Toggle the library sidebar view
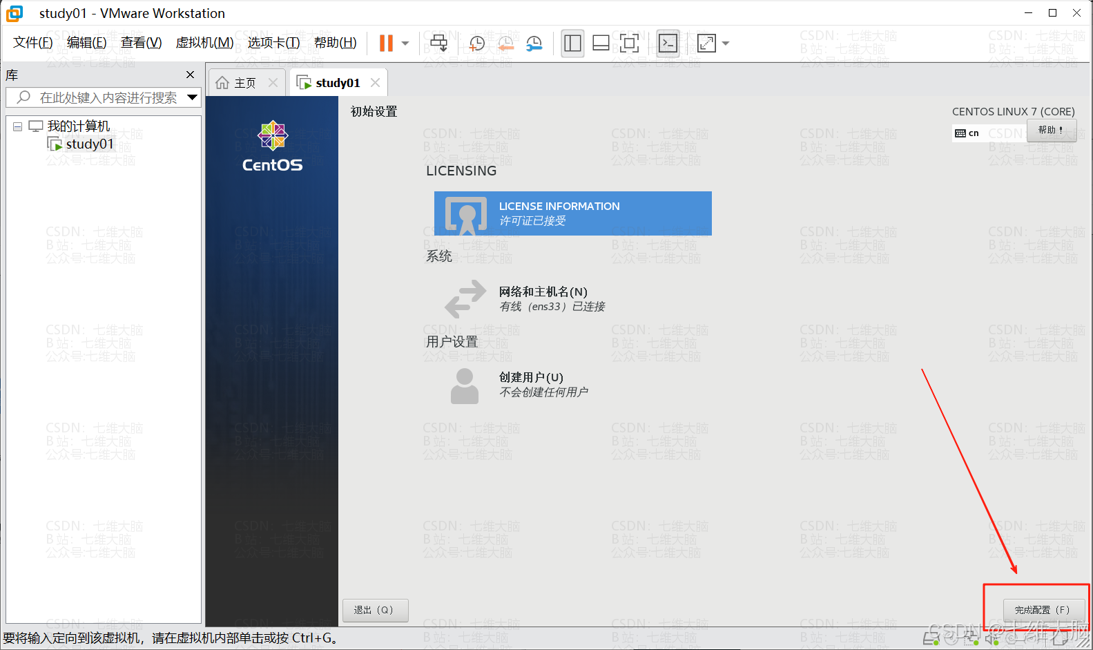This screenshot has height=650, width=1093. click(572, 44)
